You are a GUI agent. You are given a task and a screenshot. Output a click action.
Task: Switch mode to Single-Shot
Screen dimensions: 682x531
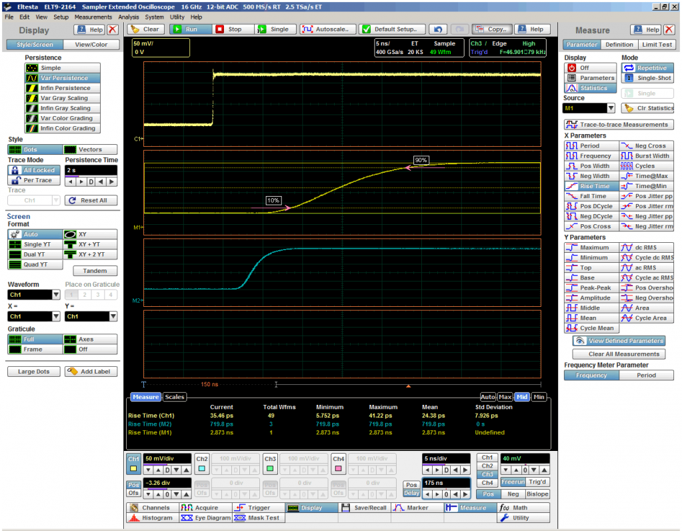(646, 78)
